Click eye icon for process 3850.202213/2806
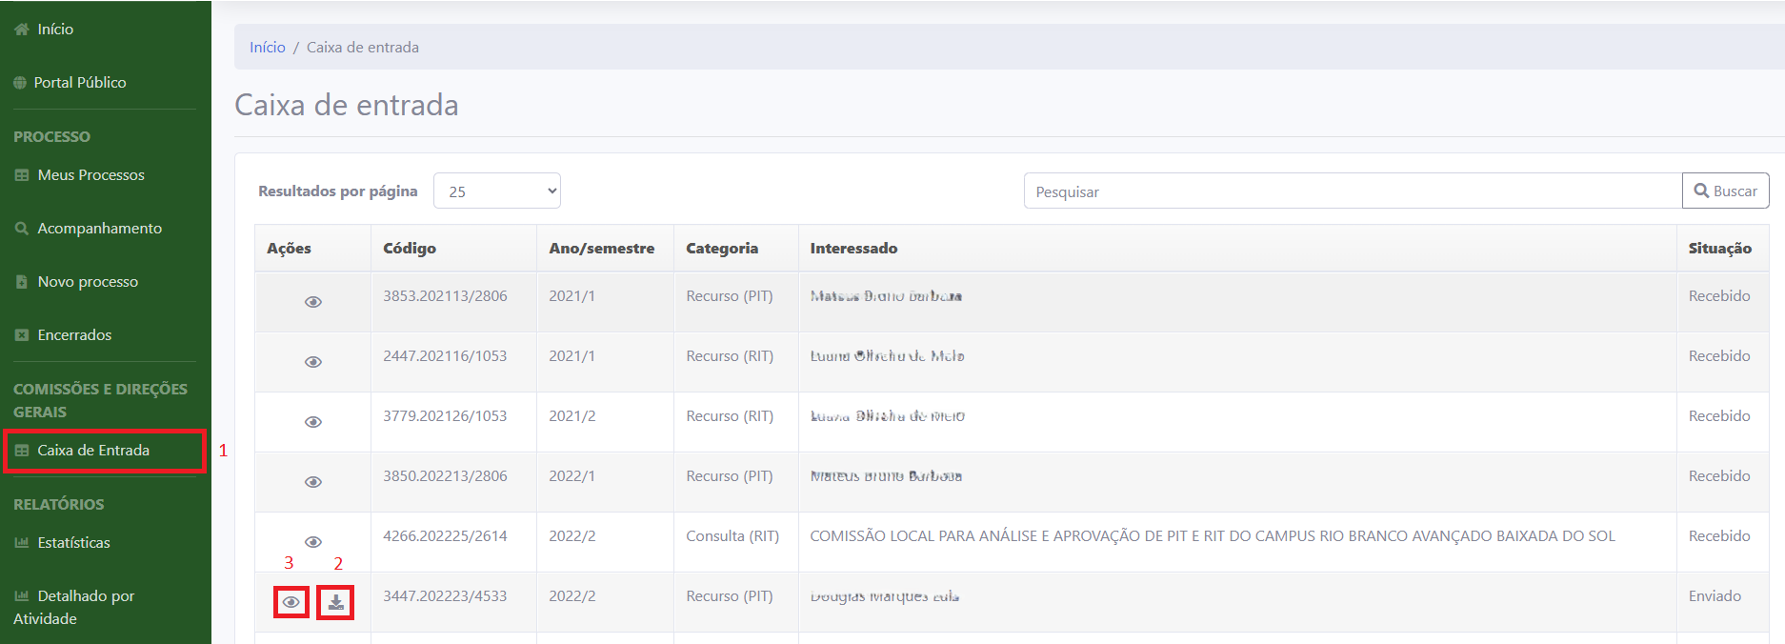 point(312,482)
